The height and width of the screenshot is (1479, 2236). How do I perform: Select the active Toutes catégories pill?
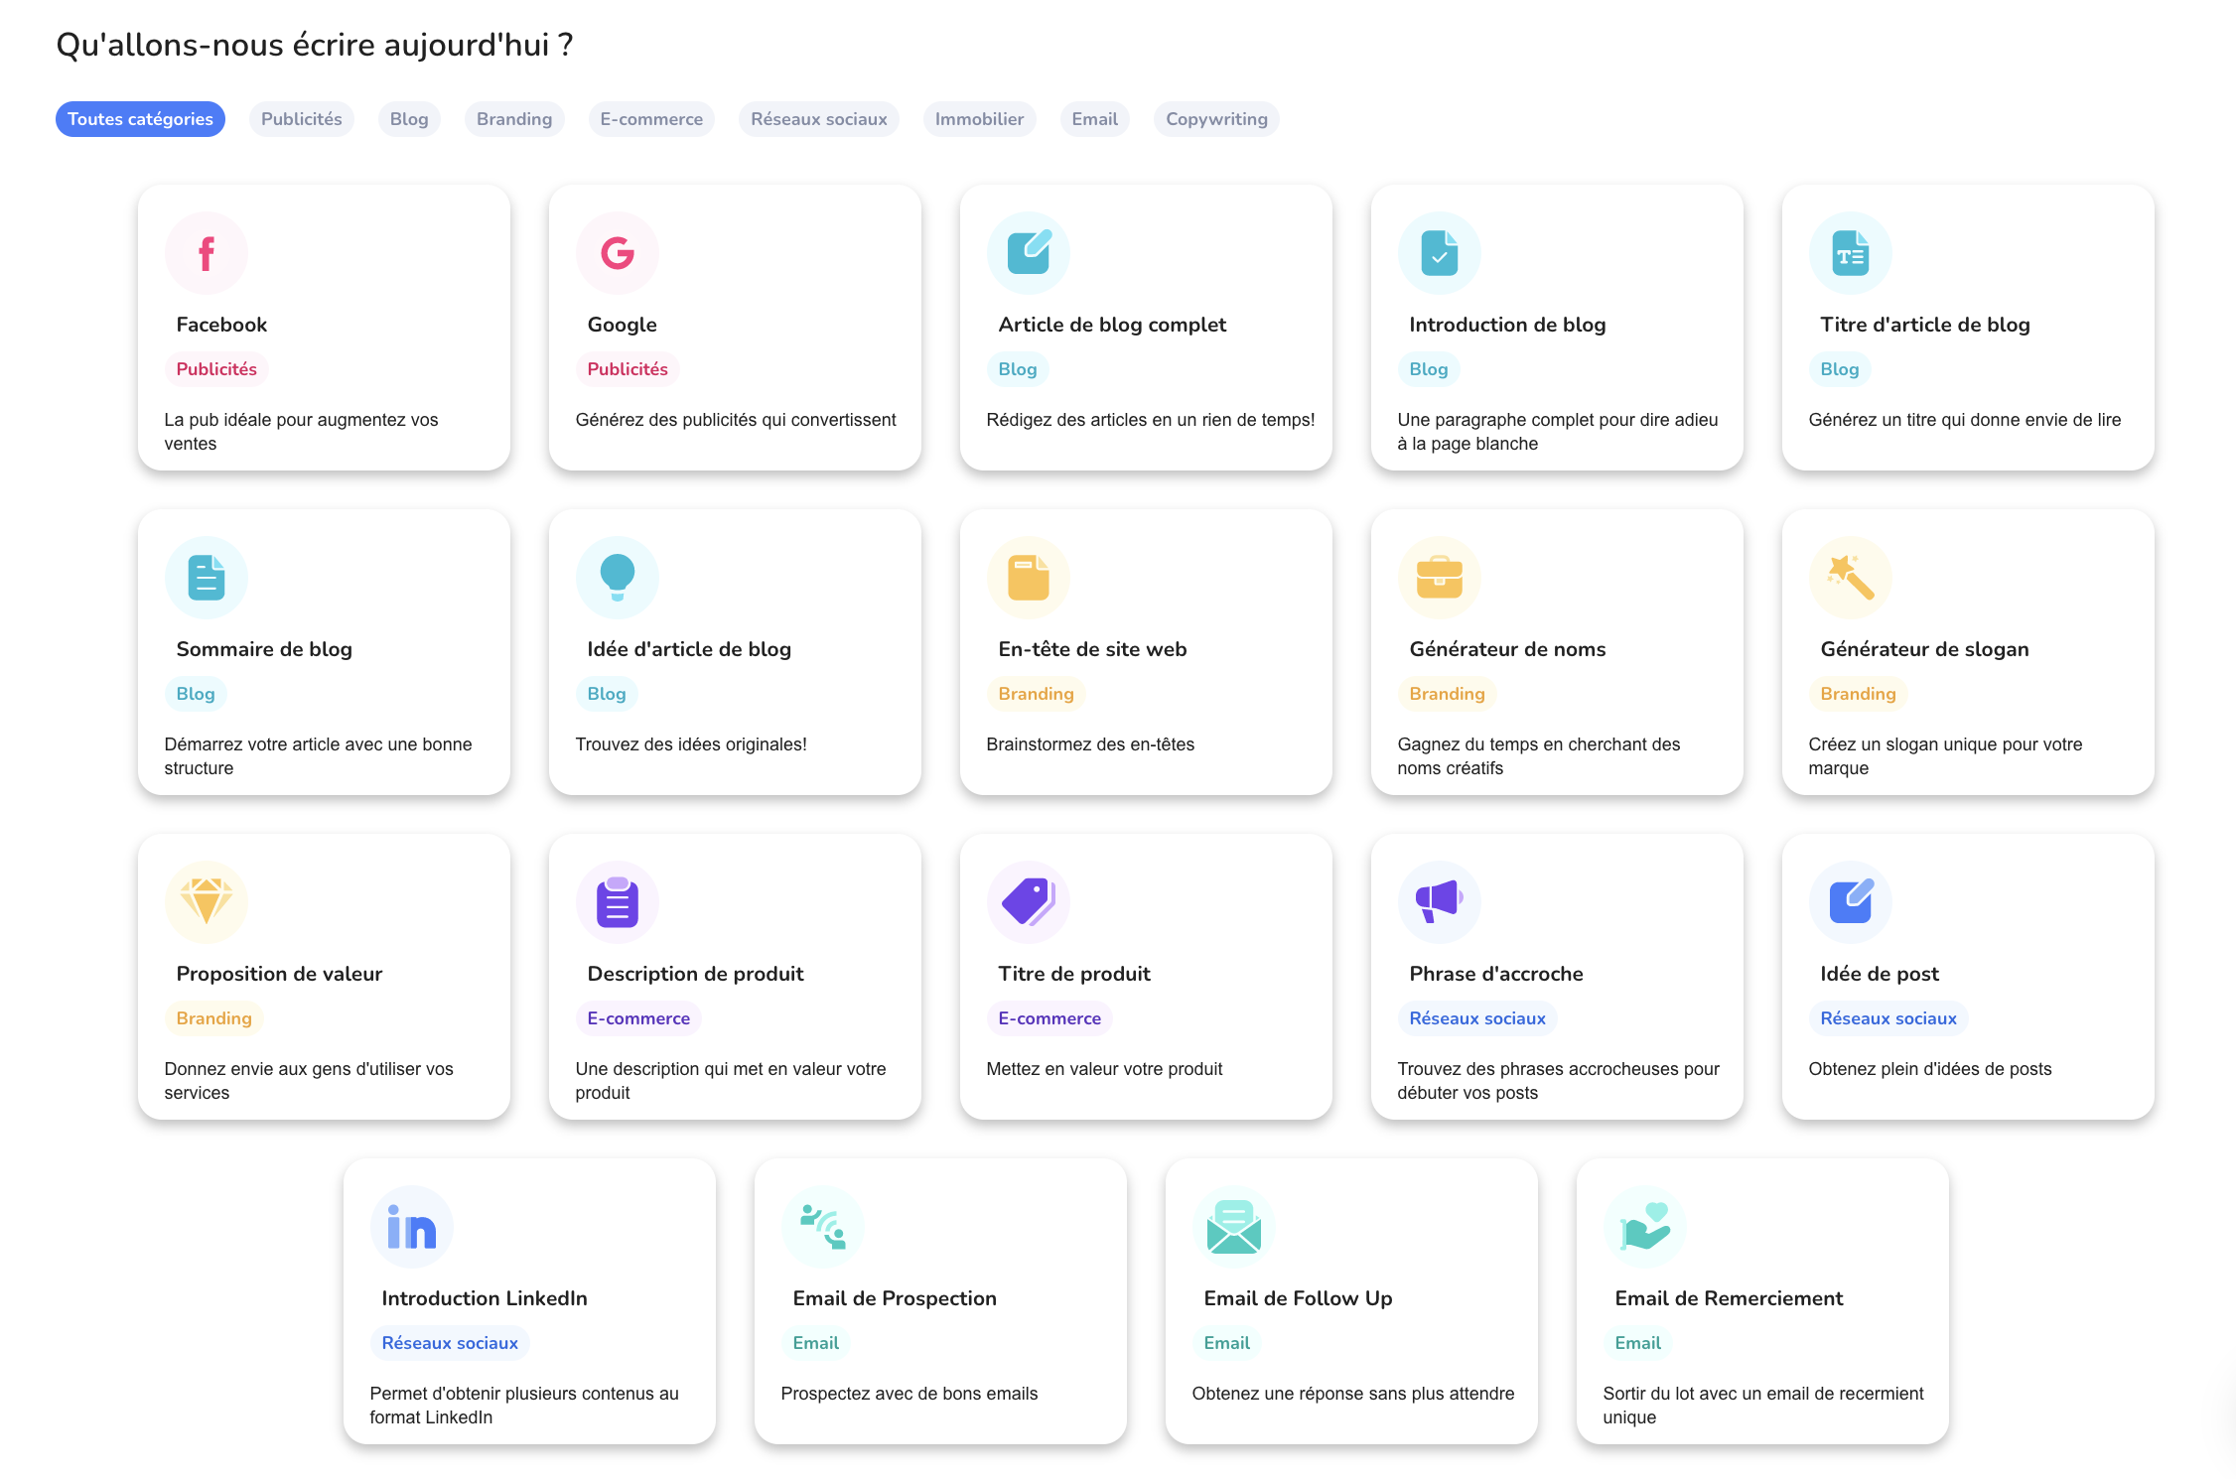[x=140, y=119]
